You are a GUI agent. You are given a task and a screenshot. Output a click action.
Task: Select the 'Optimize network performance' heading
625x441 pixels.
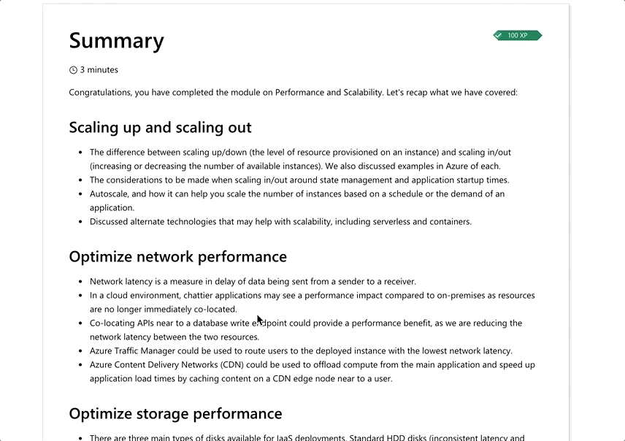pyautogui.click(x=177, y=256)
